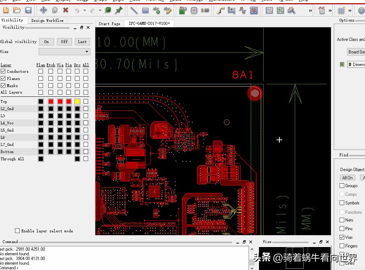Select the Add Line tool

(134, 10)
